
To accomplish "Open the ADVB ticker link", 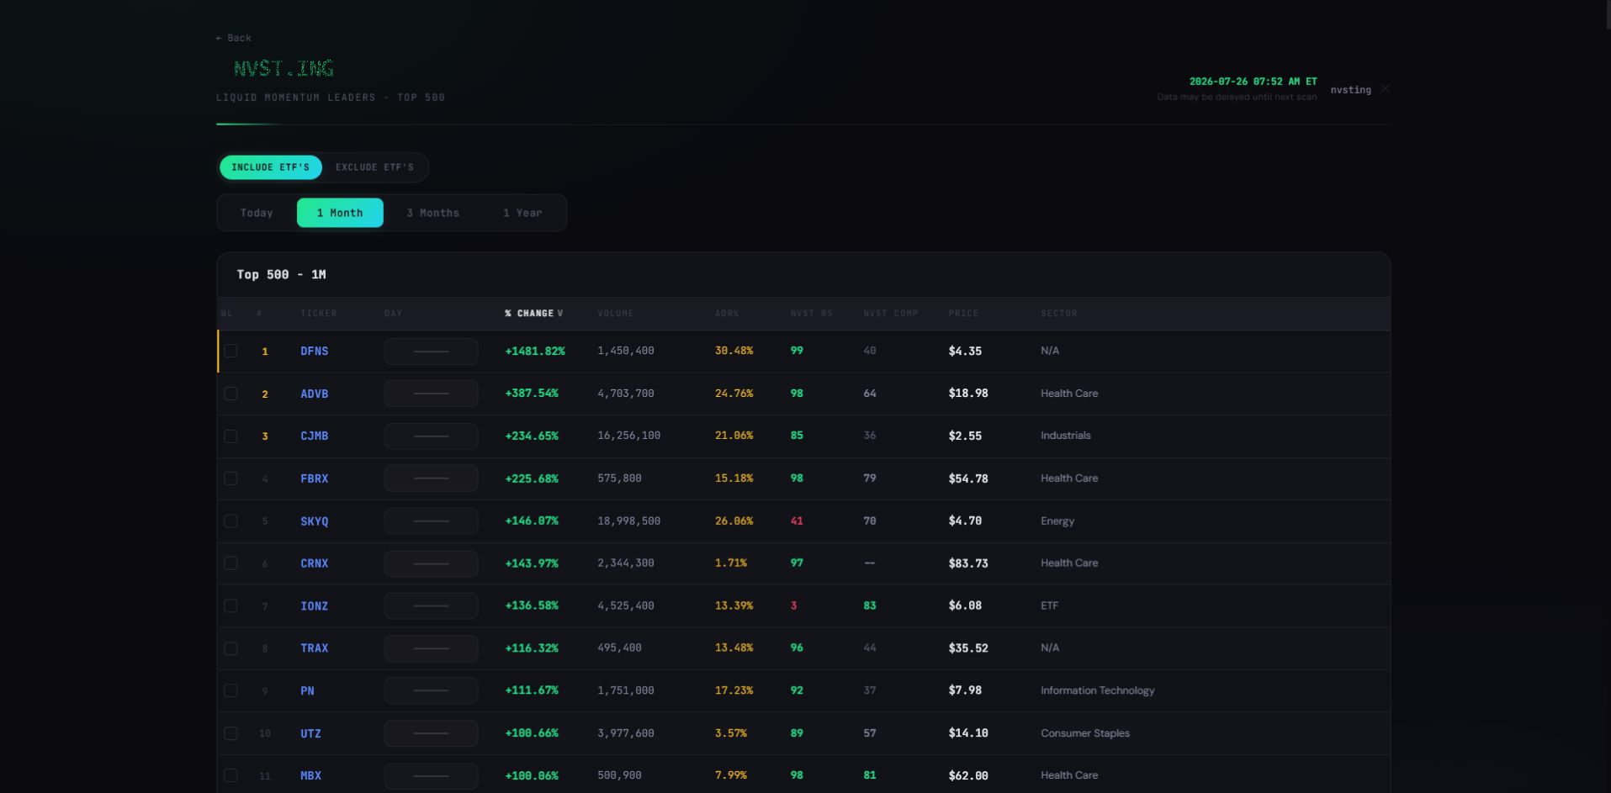I will (x=314, y=394).
